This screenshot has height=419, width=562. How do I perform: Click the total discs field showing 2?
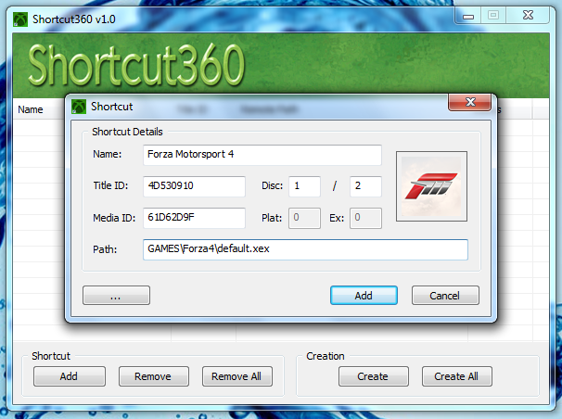click(x=365, y=186)
